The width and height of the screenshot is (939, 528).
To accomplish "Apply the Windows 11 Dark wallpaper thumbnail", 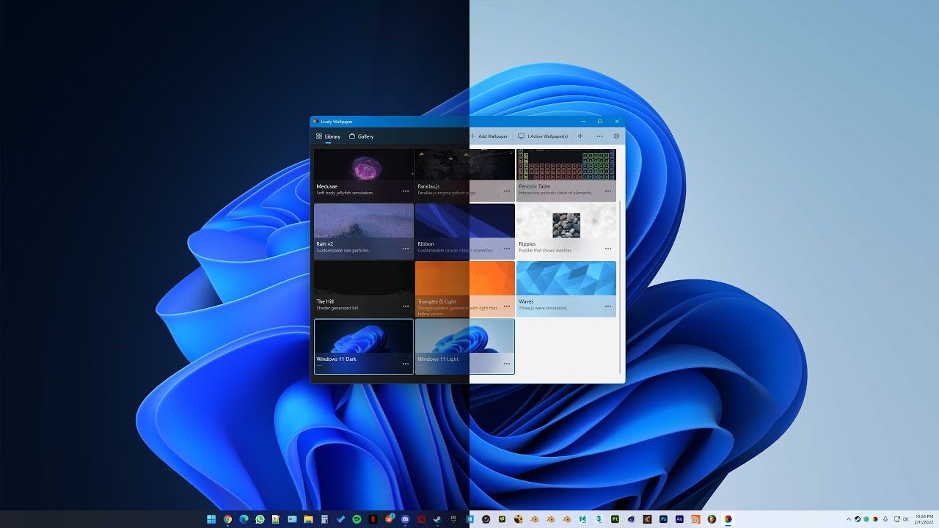I will [364, 337].
